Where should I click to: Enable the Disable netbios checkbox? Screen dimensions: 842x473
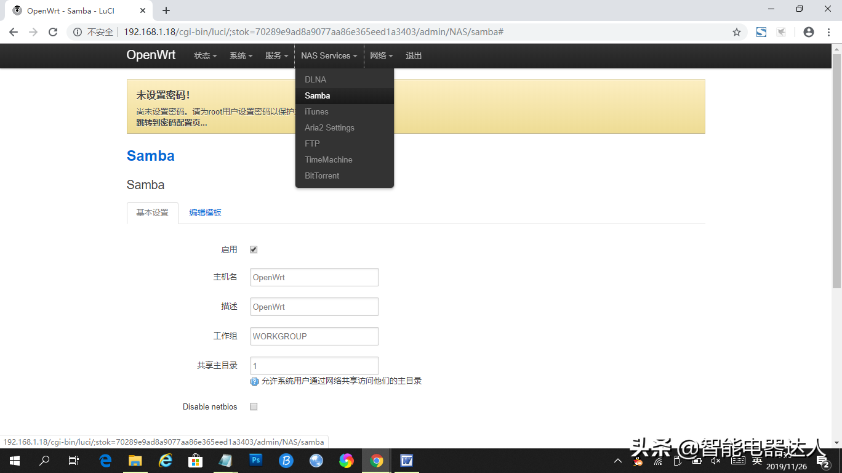(254, 406)
